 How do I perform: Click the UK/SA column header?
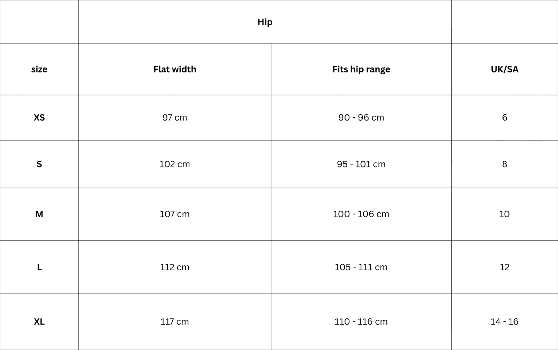tap(504, 69)
